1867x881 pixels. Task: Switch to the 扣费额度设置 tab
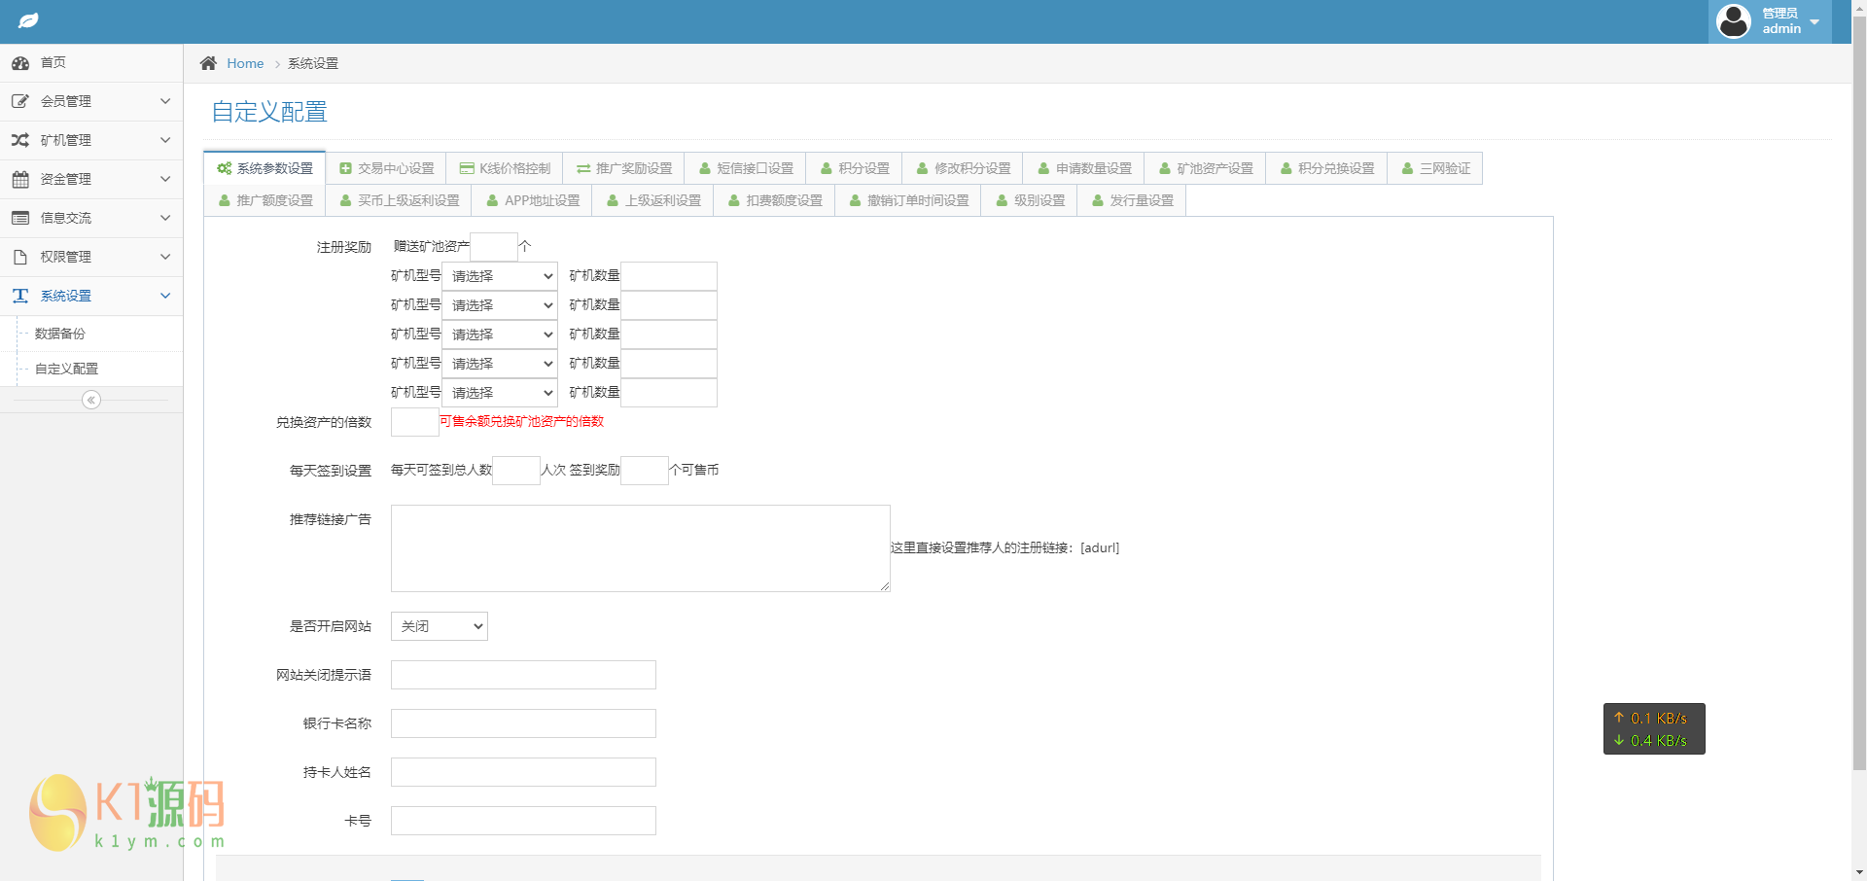pyautogui.click(x=775, y=200)
